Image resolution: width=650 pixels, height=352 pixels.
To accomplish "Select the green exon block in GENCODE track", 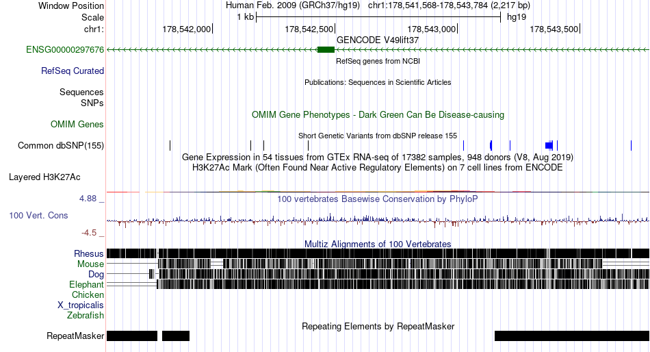I will point(326,50).
